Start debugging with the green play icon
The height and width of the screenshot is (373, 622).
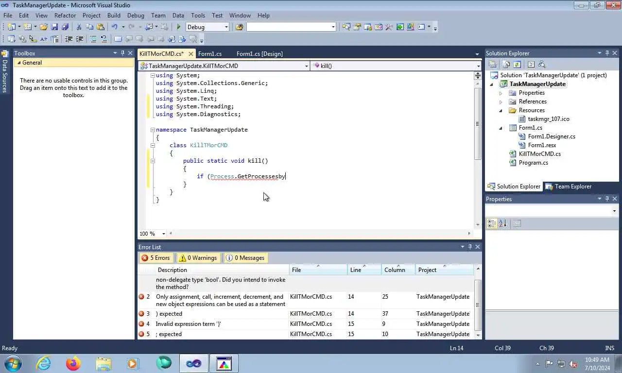(x=179, y=27)
